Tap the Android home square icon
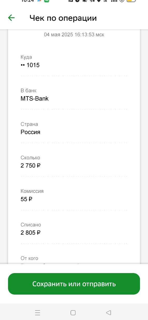This screenshot has height=320, width=148. (x=73, y=313)
